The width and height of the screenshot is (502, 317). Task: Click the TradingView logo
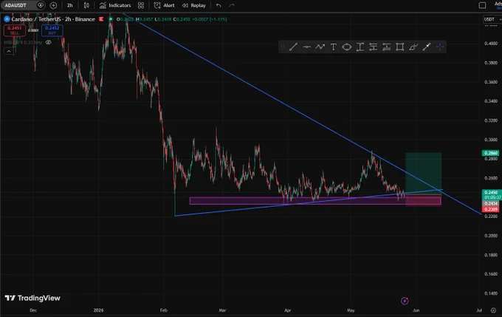pos(32,298)
